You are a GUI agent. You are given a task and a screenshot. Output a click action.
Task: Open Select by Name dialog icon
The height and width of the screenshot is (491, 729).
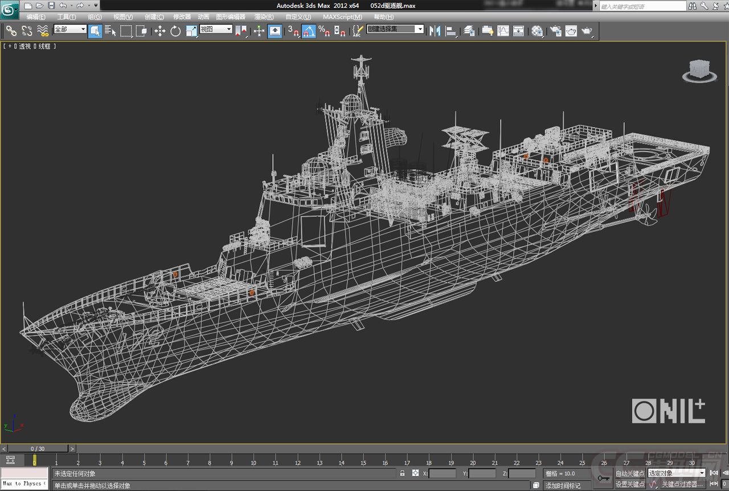(x=110, y=31)
